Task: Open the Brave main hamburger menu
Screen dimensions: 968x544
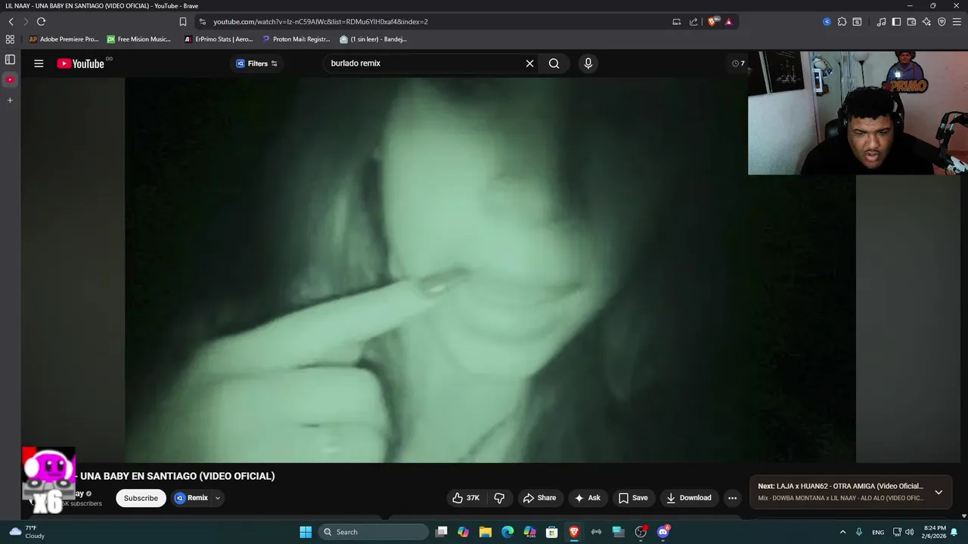Action: (957, 22)
